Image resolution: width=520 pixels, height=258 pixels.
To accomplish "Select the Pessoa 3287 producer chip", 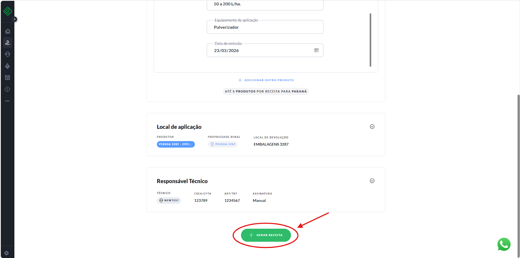I will [x=175, y=144].
